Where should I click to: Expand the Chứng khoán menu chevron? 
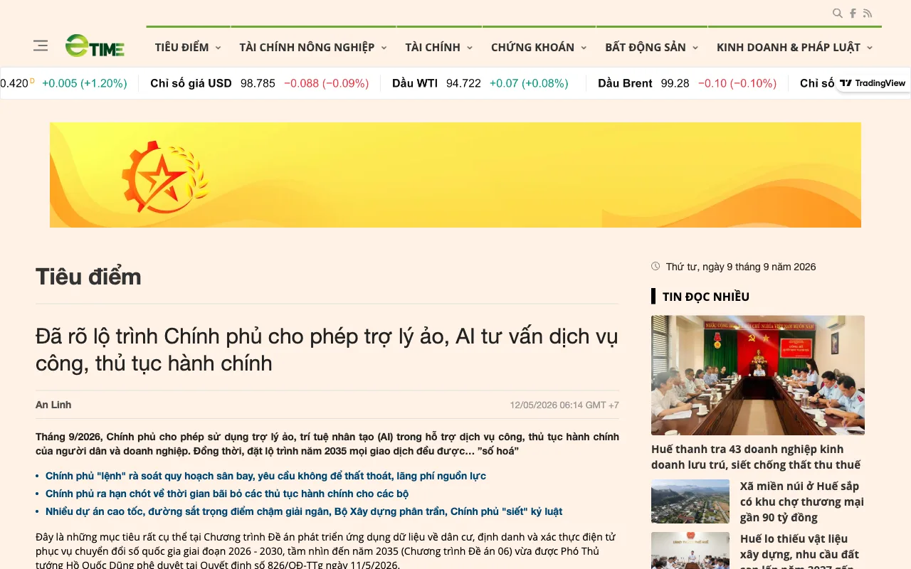click(584, 48)
